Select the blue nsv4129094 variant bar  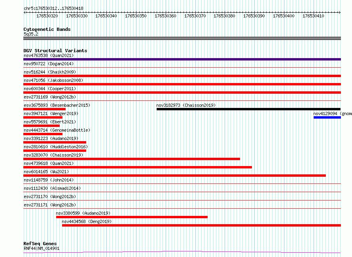pyautogui.click(x=327, y=117)
